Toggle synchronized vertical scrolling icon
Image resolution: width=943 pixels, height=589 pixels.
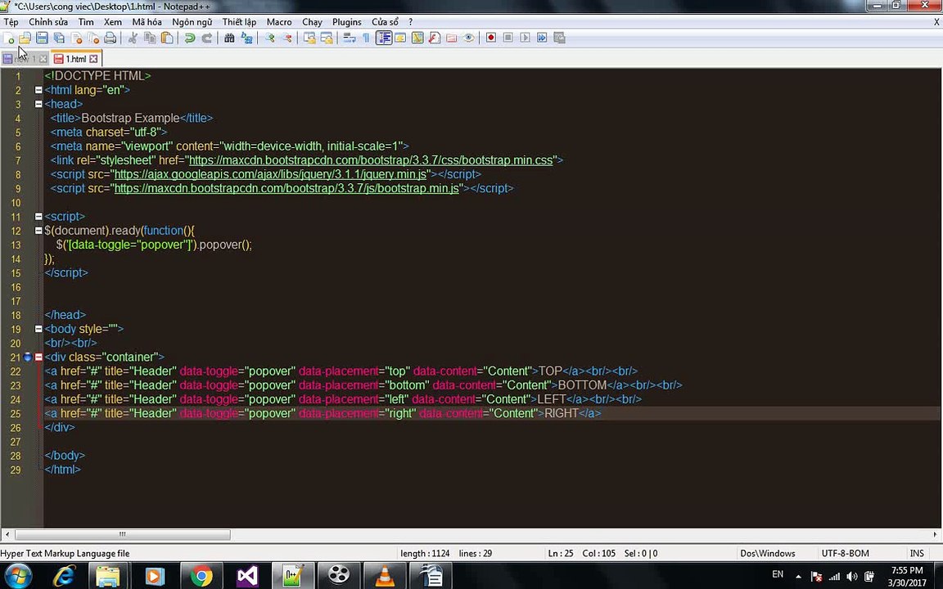(x=309, y=38)
